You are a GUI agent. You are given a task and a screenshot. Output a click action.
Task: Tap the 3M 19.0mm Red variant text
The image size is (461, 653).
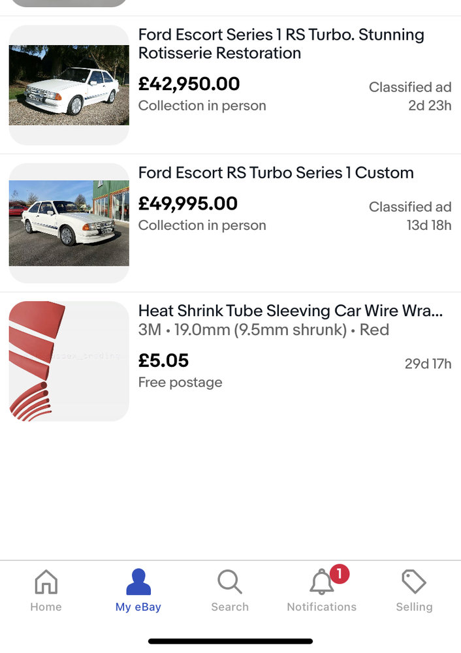pos(263,330)
